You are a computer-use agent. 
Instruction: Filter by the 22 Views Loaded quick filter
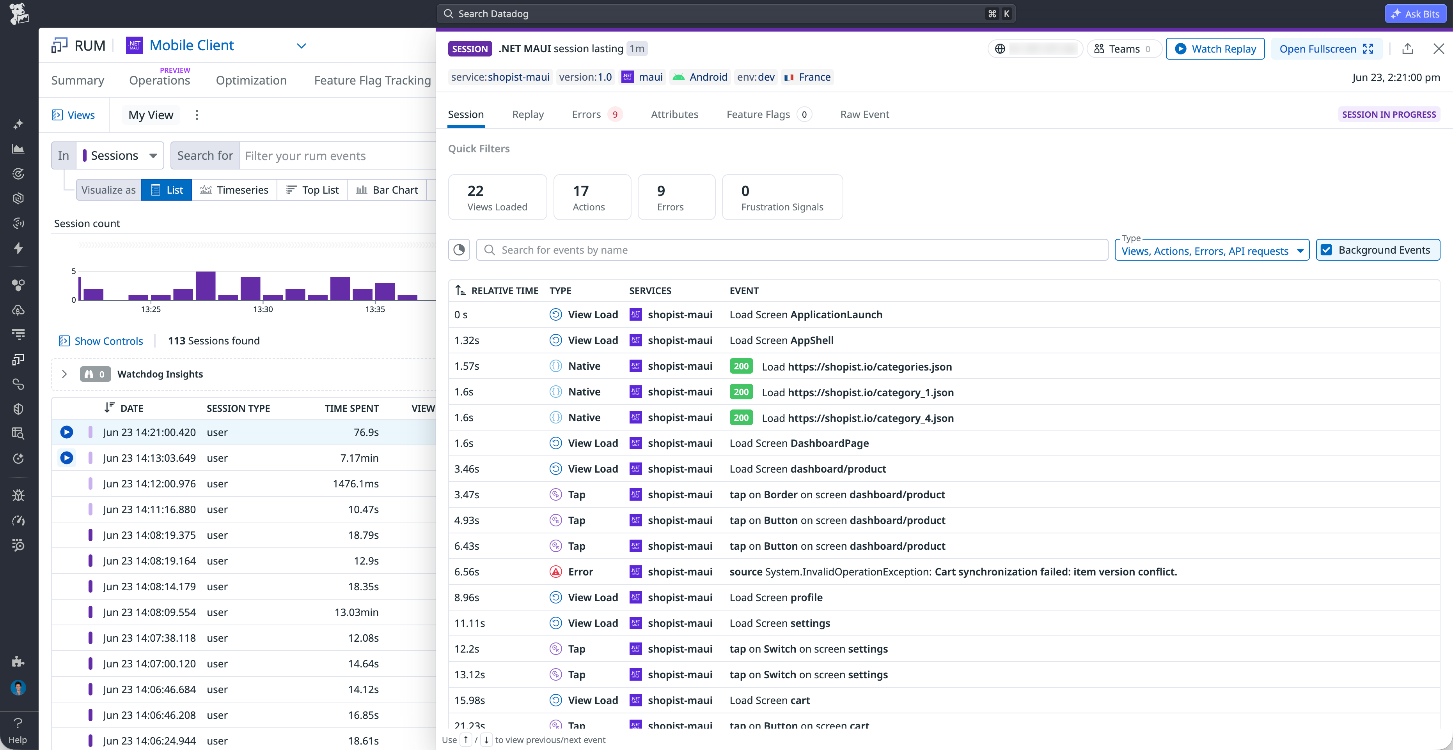(x=497, y=197)
